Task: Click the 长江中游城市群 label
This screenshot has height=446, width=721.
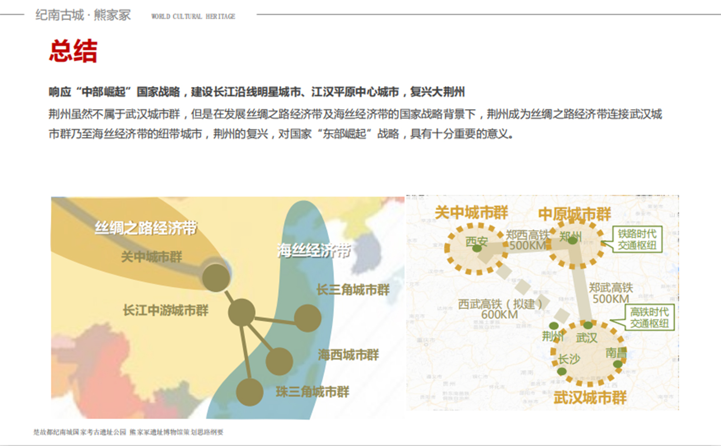Action: pos(166,310)
